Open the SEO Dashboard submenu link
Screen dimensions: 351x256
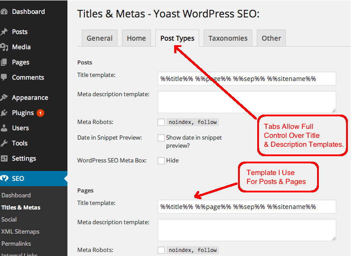pos(16,195)
